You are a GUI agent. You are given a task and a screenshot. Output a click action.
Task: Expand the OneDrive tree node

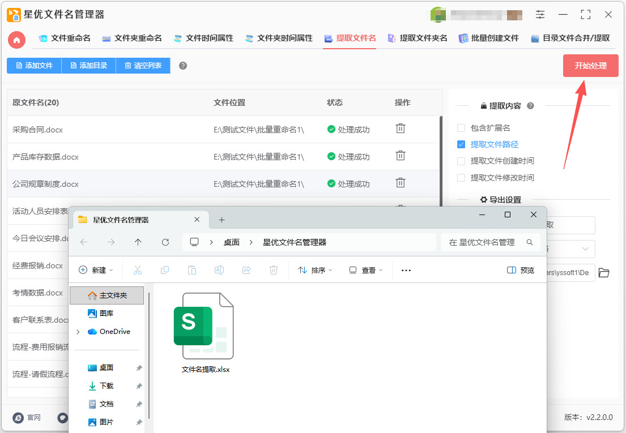click(x=78, y=332)
